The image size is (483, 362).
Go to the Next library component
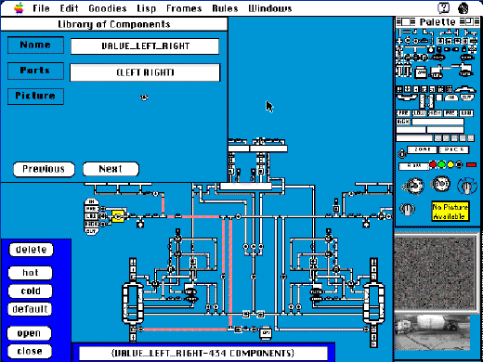[111, 169]
